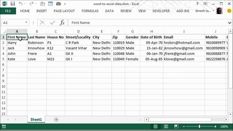Expand the formula bar chevron

tap(230, 23)
